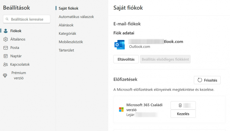Click the Naptár calendar icon
The height and width of the screenshot is (131, 230).
(x=5, y=56)
